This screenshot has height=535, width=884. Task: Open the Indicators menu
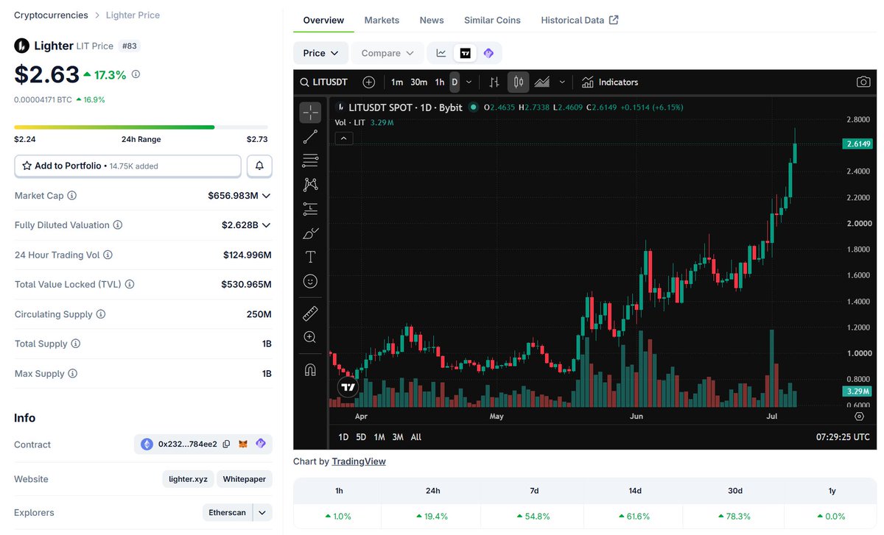click(610, 82)
